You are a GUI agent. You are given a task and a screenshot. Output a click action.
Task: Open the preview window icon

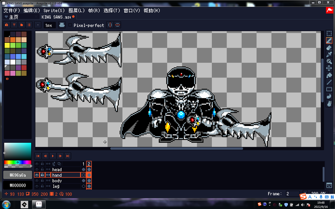[x=329, y=185]
